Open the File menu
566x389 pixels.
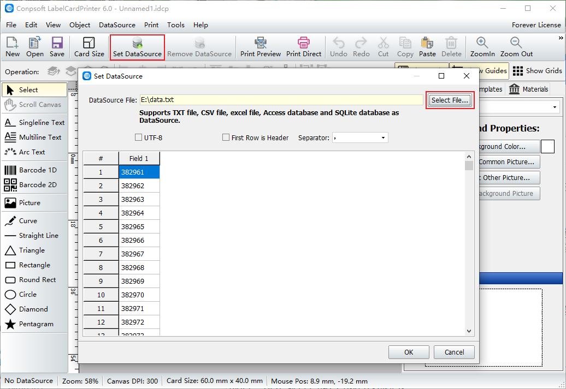coord(11,25)
